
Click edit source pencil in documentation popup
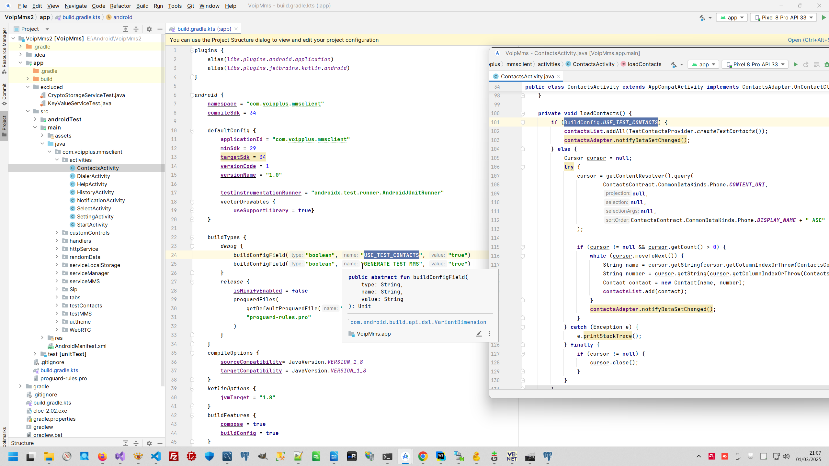click(x=479, y=334)
